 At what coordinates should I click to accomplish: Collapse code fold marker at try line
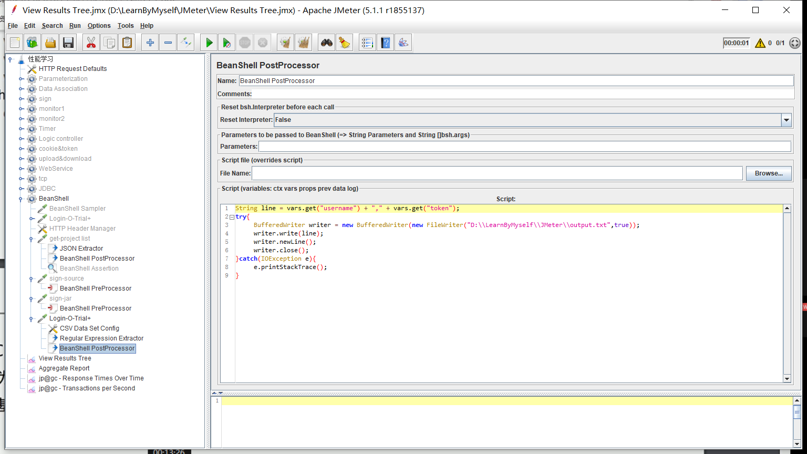click(232, 216)
